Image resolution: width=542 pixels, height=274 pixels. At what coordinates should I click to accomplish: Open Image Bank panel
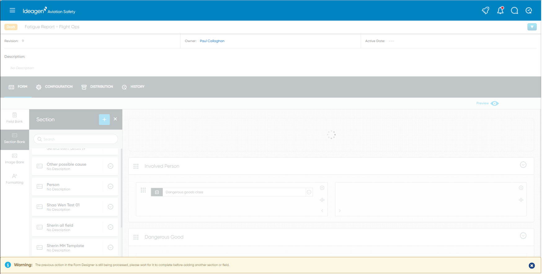[x=15, y=159]
